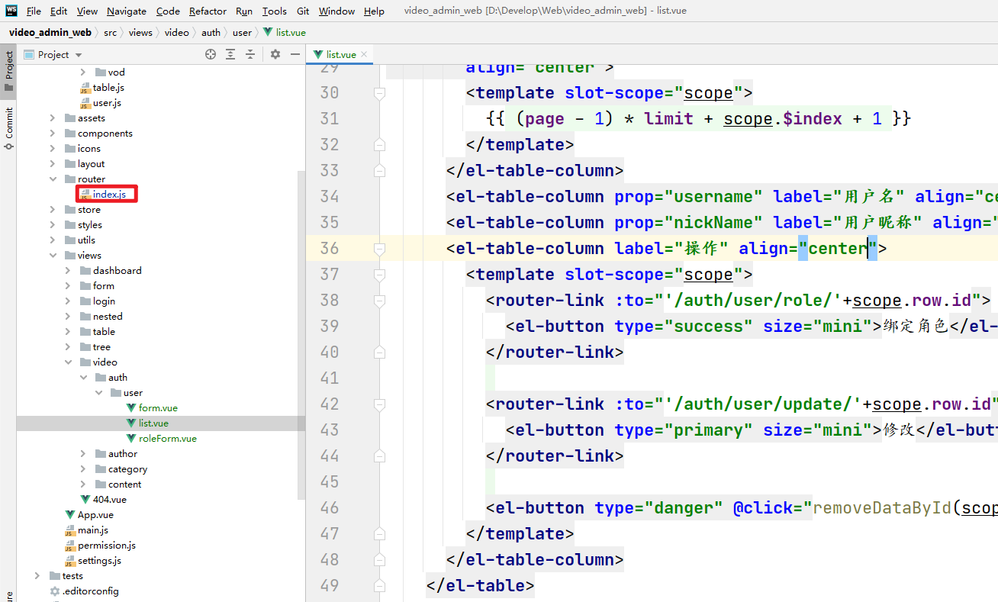The image size is (998, 602).
Task: Open the Commit tool window side tab
Action: point(8,129)
